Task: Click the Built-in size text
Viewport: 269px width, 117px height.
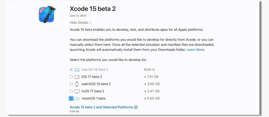Action: tap(150, 70)
